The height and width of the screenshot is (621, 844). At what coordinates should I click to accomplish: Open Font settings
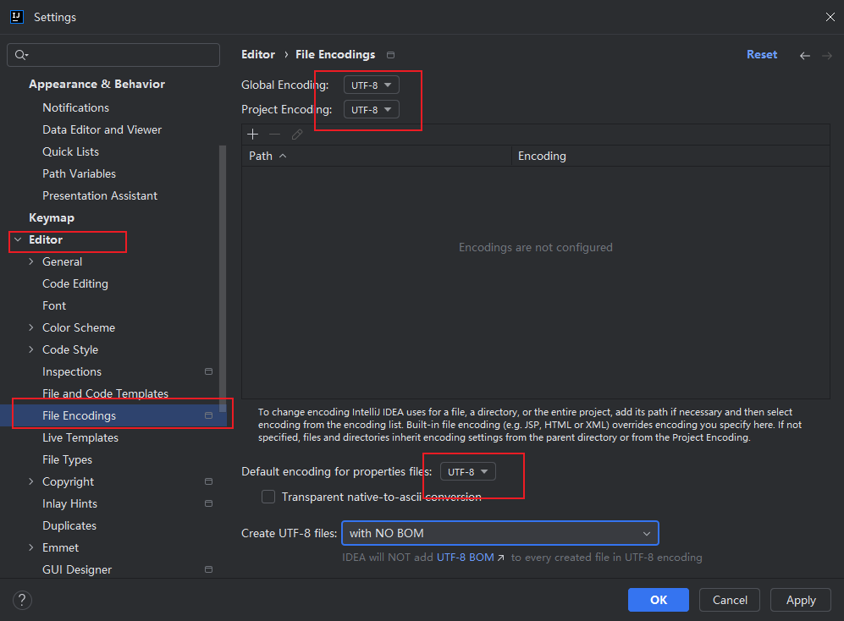pyautogui.click(x=54, y=305)
